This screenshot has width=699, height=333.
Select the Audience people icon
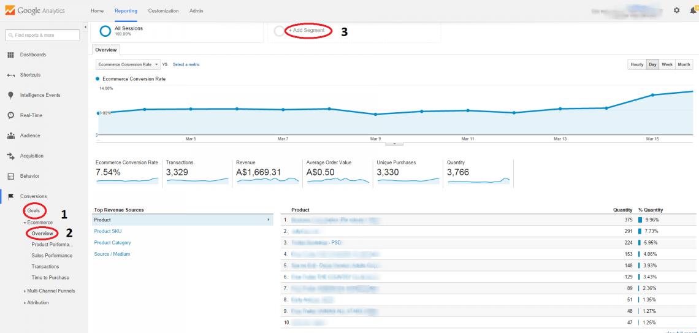point(10,136)
